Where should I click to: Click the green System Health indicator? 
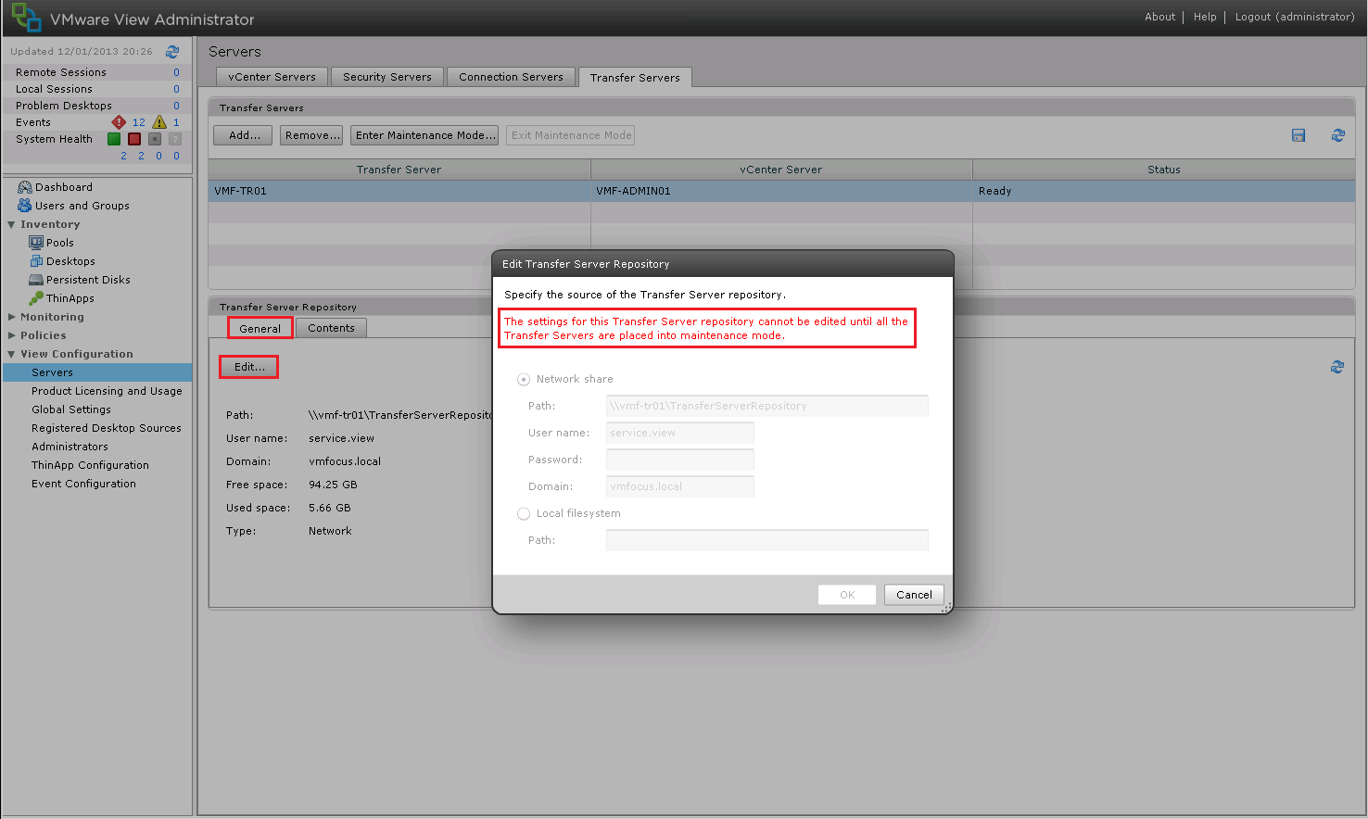coord(113,138)
